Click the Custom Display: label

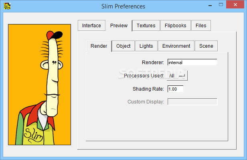pyautogui.click(x=146, y=102)
